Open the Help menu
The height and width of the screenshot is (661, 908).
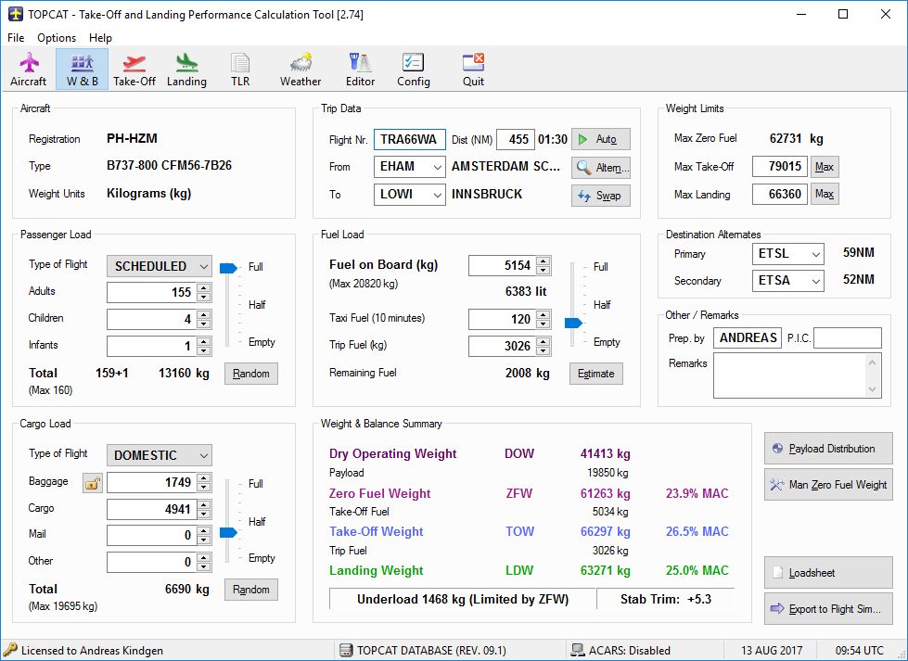(100, 38)
